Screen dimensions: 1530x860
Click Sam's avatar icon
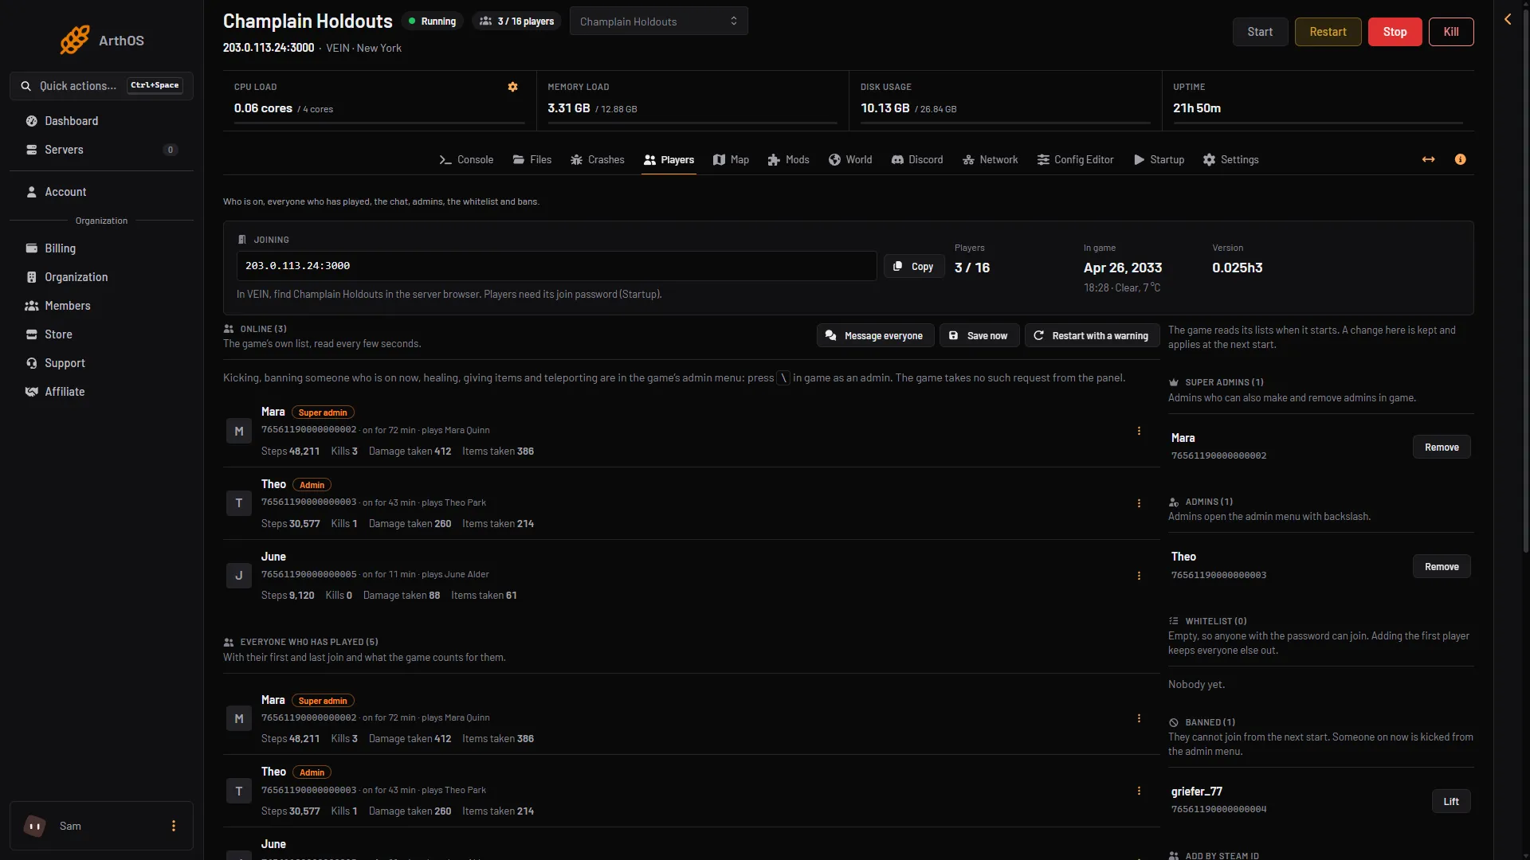click(x=34, y=826)
